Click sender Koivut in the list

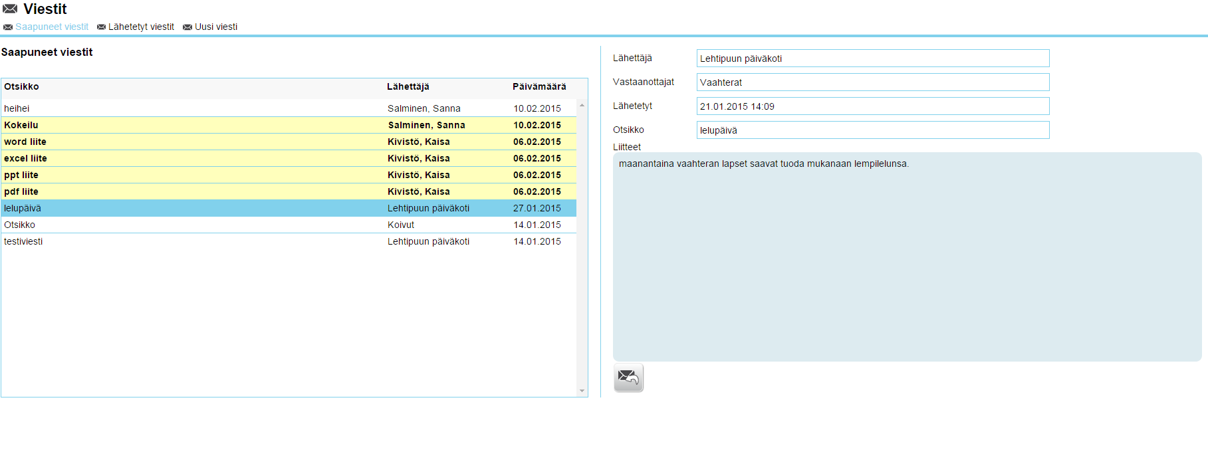[401, 225]
